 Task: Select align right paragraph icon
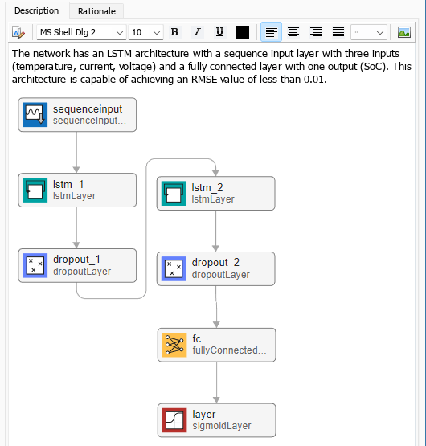pos(316,32)
